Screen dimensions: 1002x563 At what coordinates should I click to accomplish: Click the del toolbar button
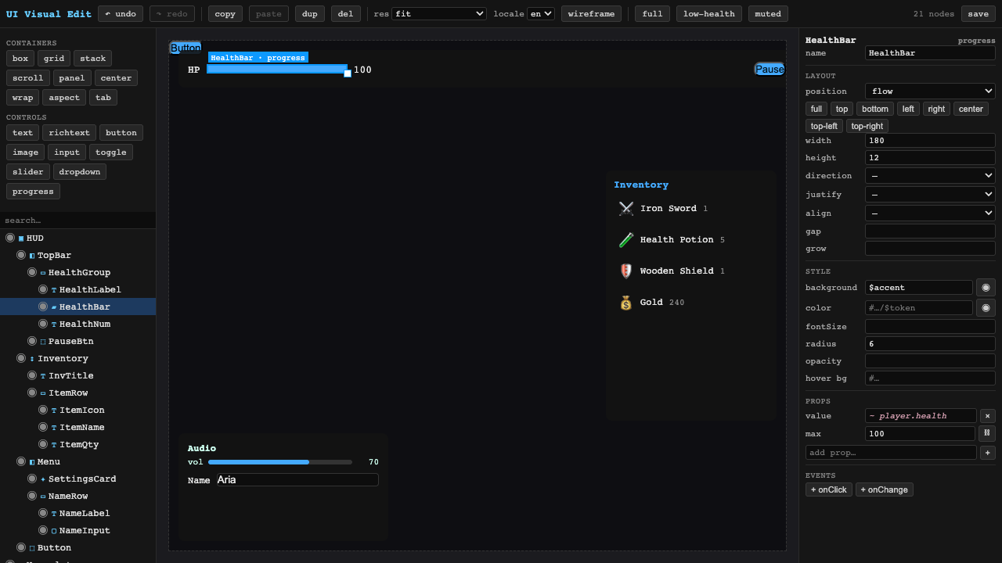point(346,14)
